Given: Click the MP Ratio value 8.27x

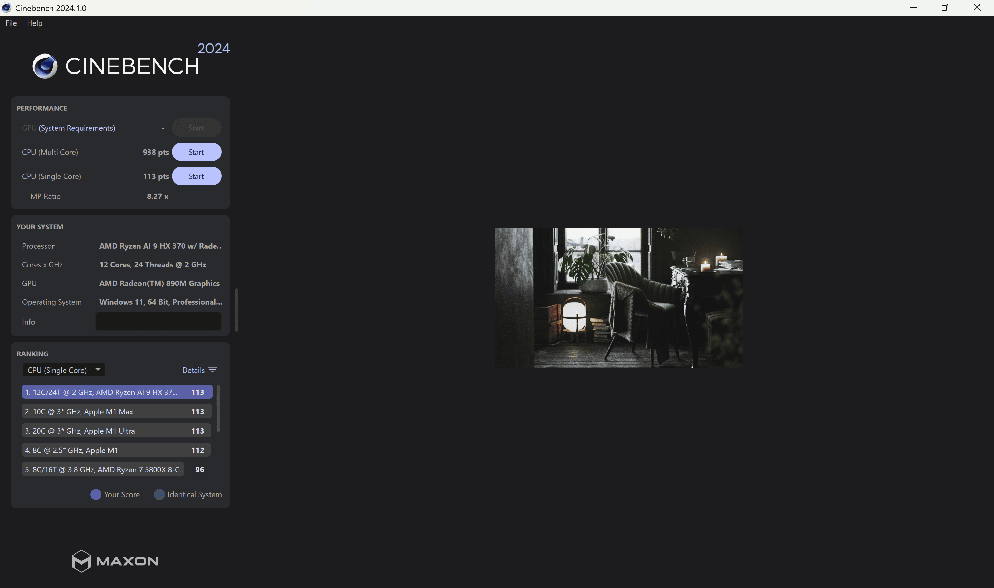Looking at the screenshot, I should click(x=157, y=196).
